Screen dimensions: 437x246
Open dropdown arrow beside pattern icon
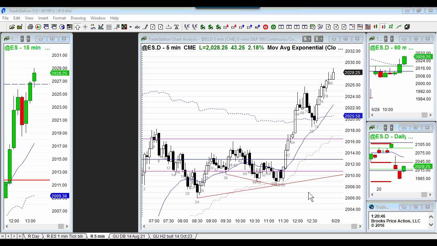point(130,27)
